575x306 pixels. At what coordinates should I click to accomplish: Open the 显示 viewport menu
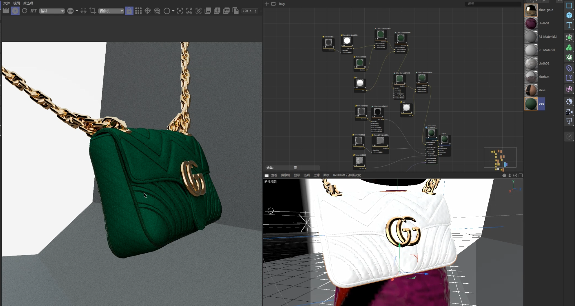pyautogui.click(x=297, y=175)
